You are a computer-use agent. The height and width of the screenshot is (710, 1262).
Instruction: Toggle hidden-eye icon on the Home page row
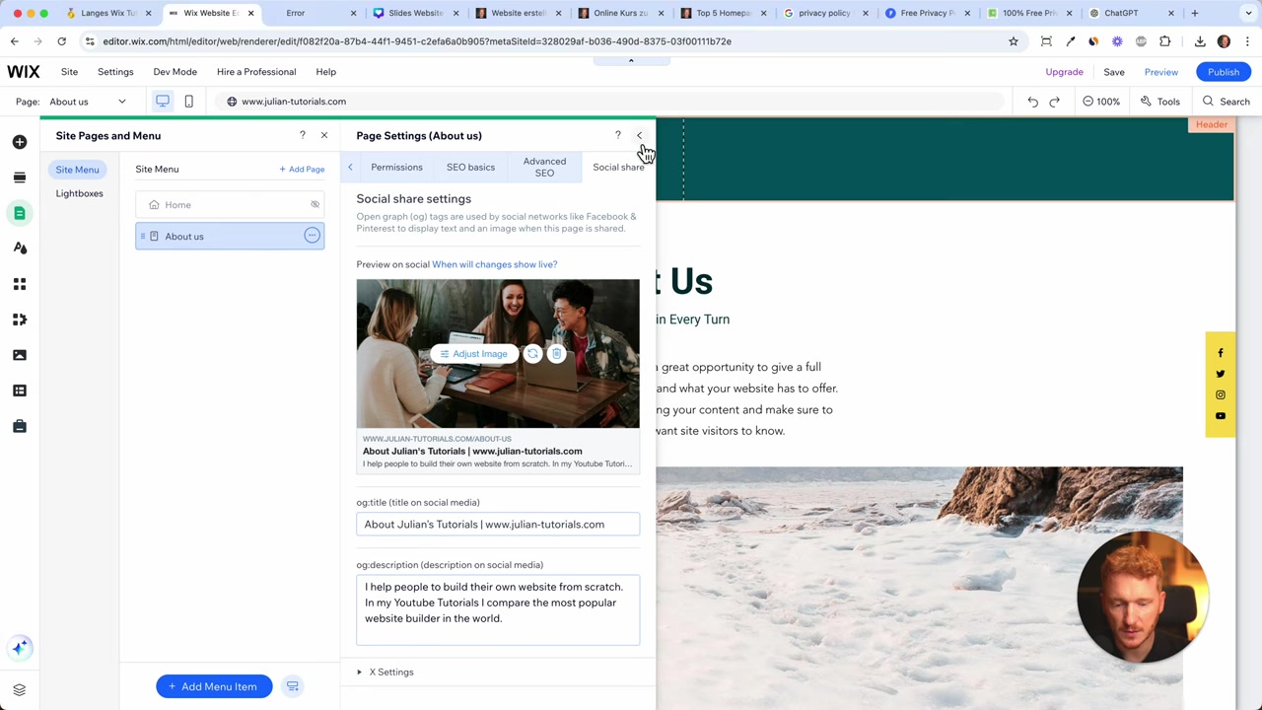point(315,204)
